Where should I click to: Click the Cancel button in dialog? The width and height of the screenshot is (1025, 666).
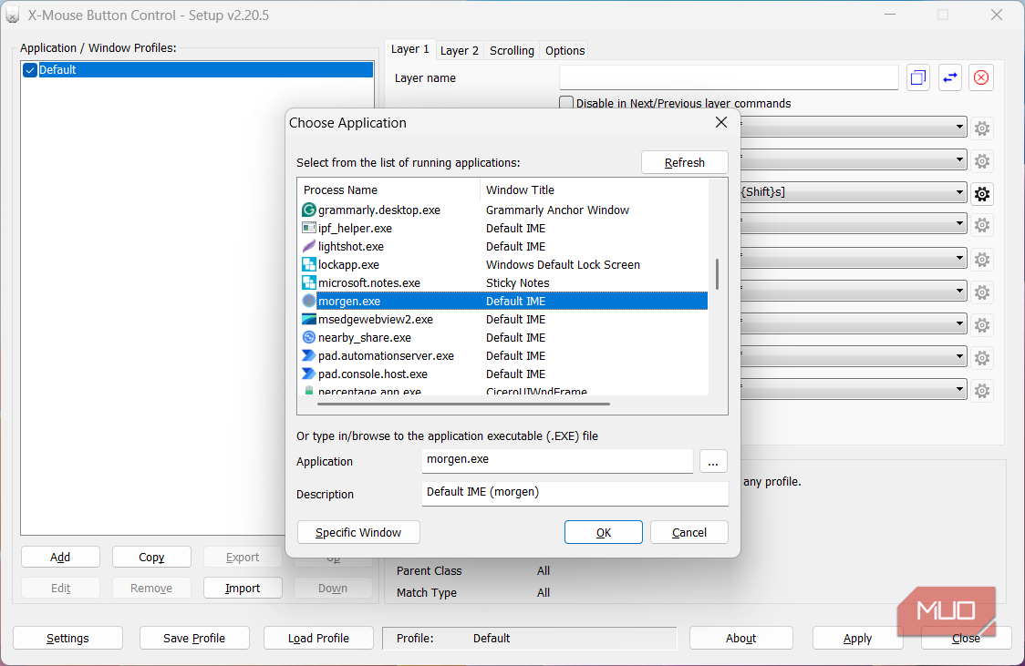[x=689, y=532]
